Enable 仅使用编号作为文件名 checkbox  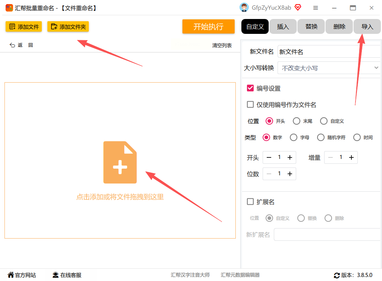(x=250, y=105)
